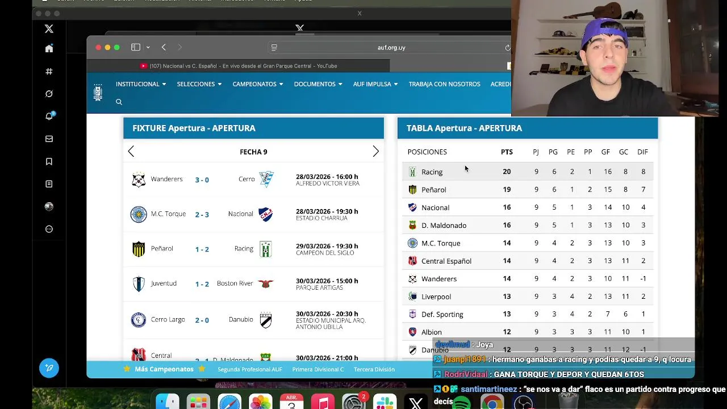The image size is (727, 409).
Task: Switch to the Nacional vs C. Español YouTube tab
Action: coord(239,66)
